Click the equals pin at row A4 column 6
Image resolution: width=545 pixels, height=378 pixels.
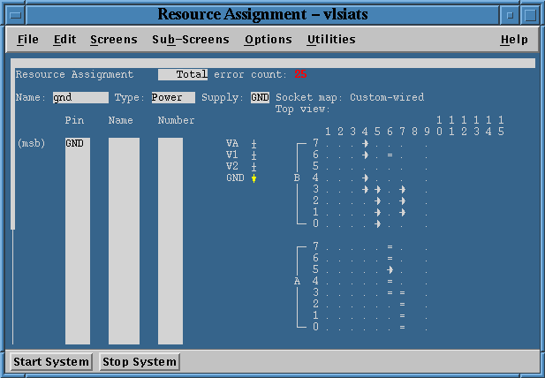pyautogui.click(x=390, y=281)
